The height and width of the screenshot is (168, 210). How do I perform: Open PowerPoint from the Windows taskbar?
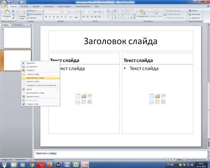click(85, 165)
